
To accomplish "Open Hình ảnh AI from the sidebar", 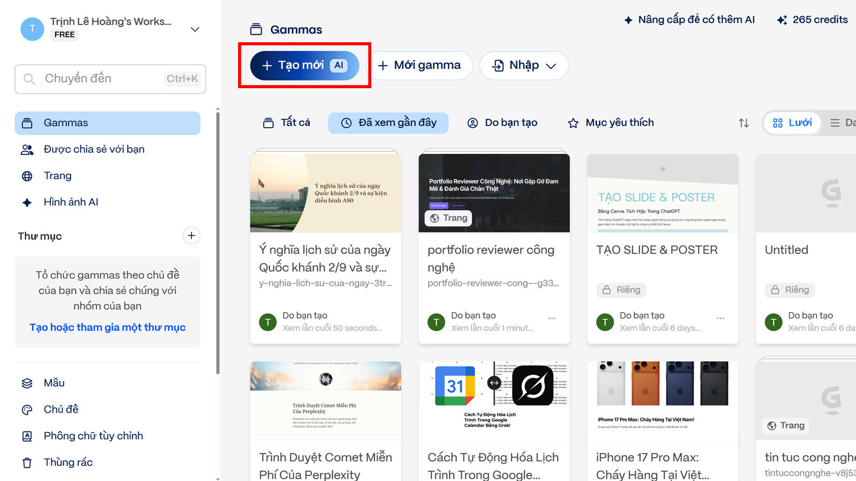I will tap(71, 202).
